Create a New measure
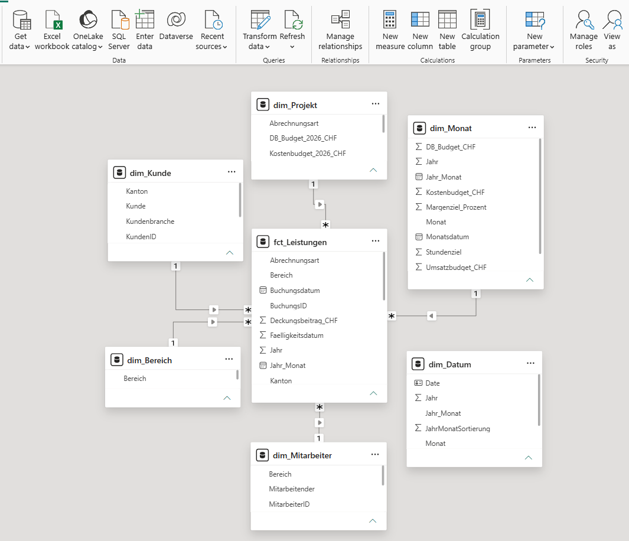Image resolution: width=629 pixels, height=541 pixels. click(x=390, y=31)
